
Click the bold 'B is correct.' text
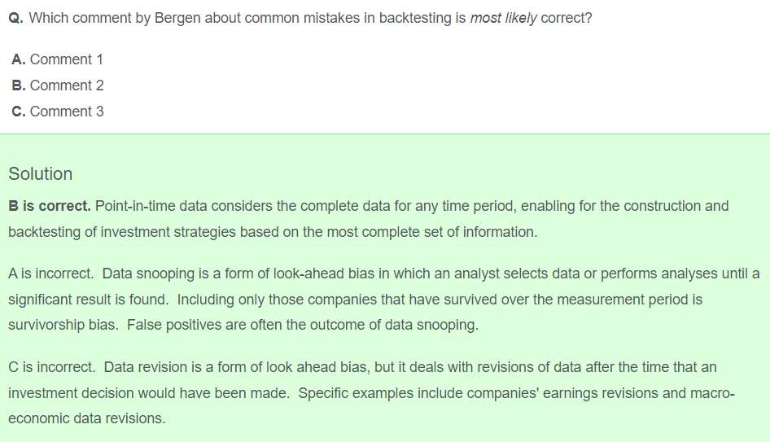50,206
